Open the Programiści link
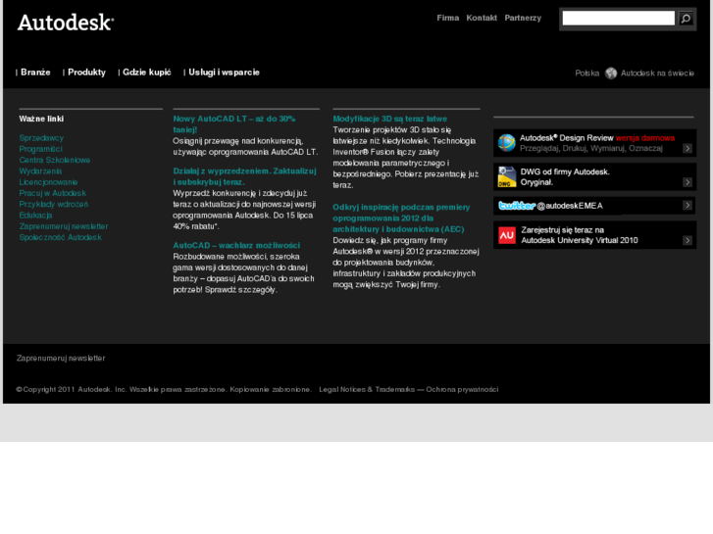 click(40, 149)
